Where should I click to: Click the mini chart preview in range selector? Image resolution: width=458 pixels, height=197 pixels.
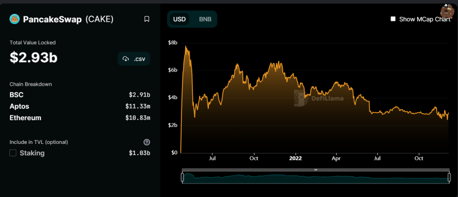pyautogui.click(x=316, y=178)
